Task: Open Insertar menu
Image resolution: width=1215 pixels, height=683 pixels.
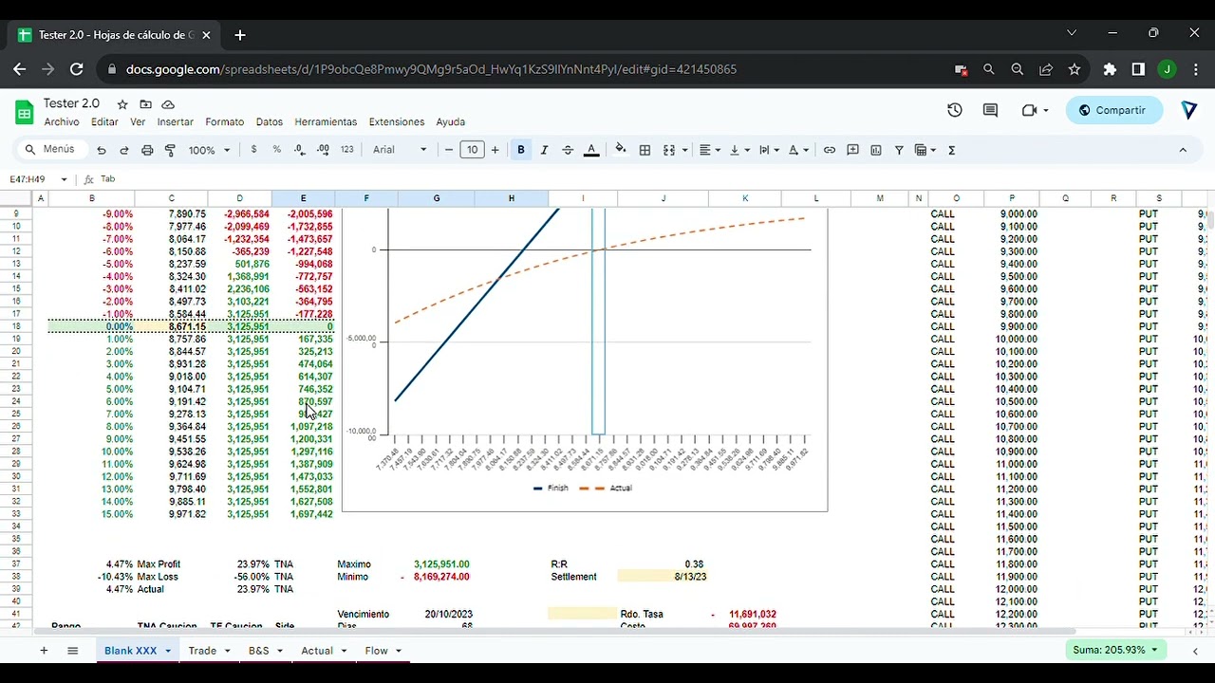Action: 175,122
